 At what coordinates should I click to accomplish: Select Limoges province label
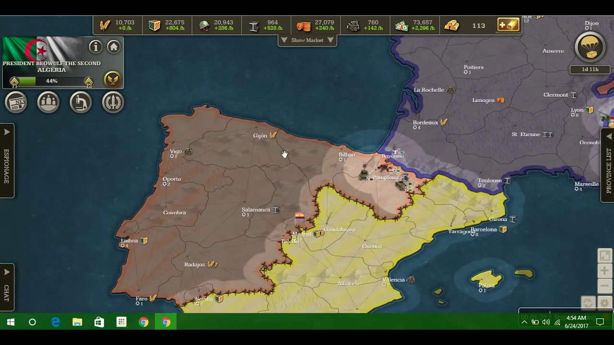pos(483,100)
